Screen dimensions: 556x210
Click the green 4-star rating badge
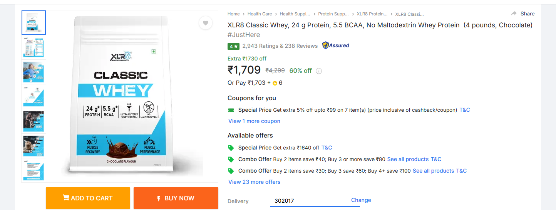pos(234,46)
